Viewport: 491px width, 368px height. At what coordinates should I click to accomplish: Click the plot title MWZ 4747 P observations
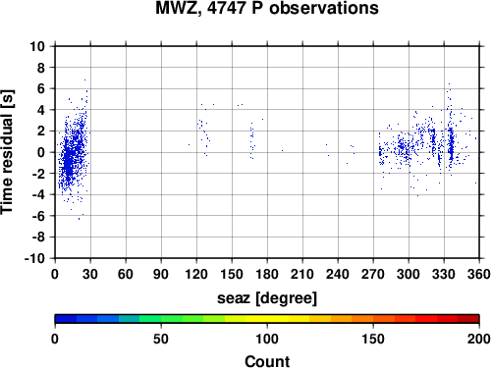click(267, 8)
